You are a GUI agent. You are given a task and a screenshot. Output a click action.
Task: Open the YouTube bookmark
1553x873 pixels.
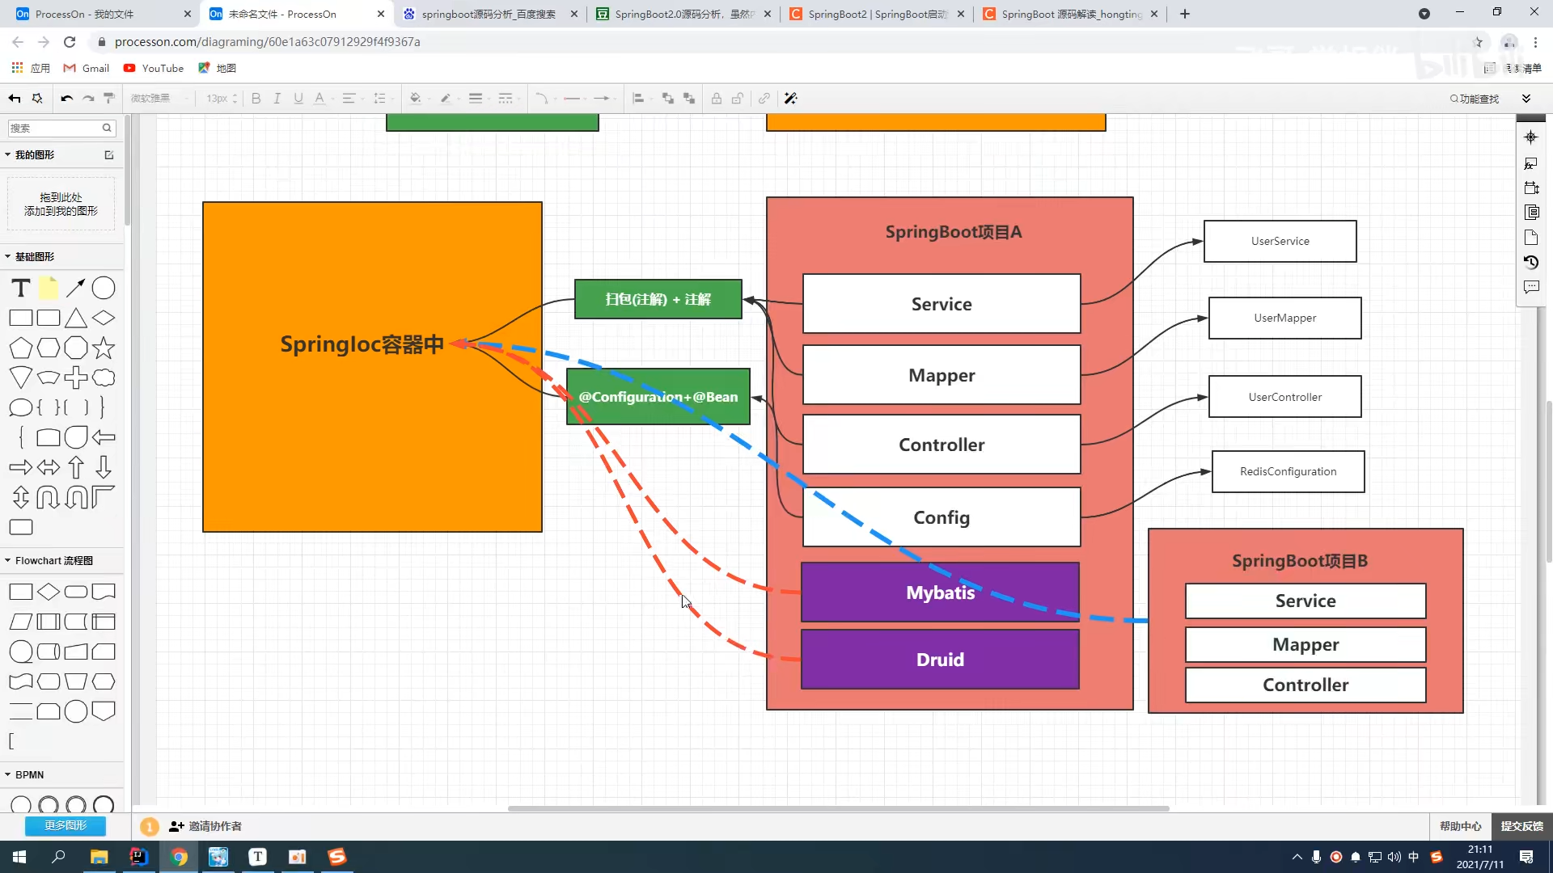pyautogui.click(x=154, y=68)
